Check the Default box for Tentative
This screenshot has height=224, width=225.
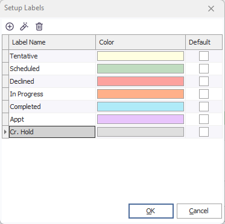point(204,56)
